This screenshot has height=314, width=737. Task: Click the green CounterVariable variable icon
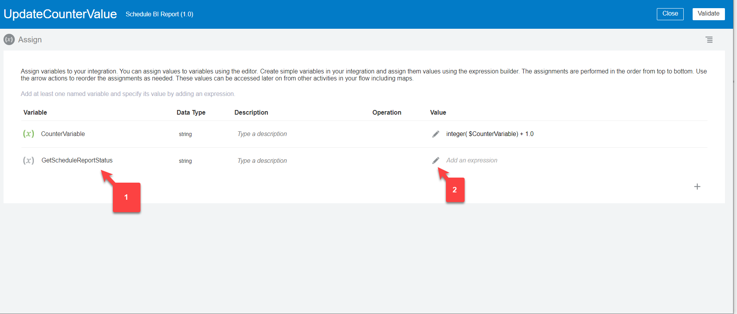pyautogui.click(x=28, y=134)
